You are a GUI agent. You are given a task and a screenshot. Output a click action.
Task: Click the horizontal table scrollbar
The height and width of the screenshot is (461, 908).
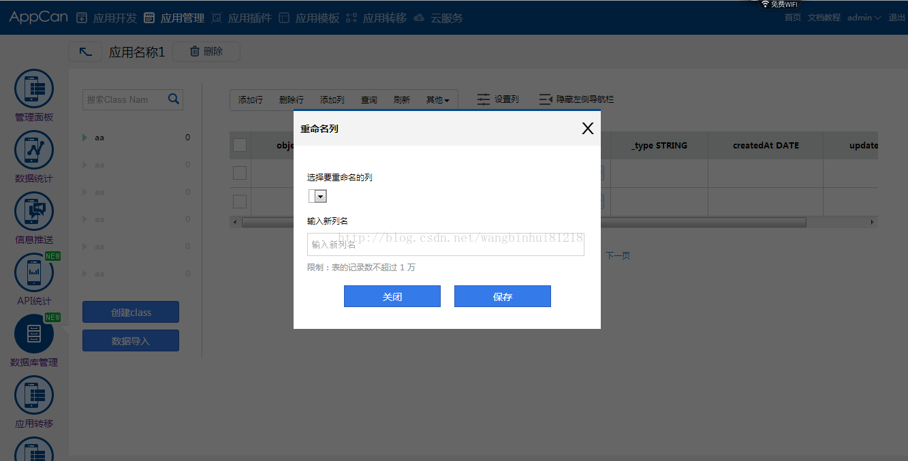click(524, 222)
